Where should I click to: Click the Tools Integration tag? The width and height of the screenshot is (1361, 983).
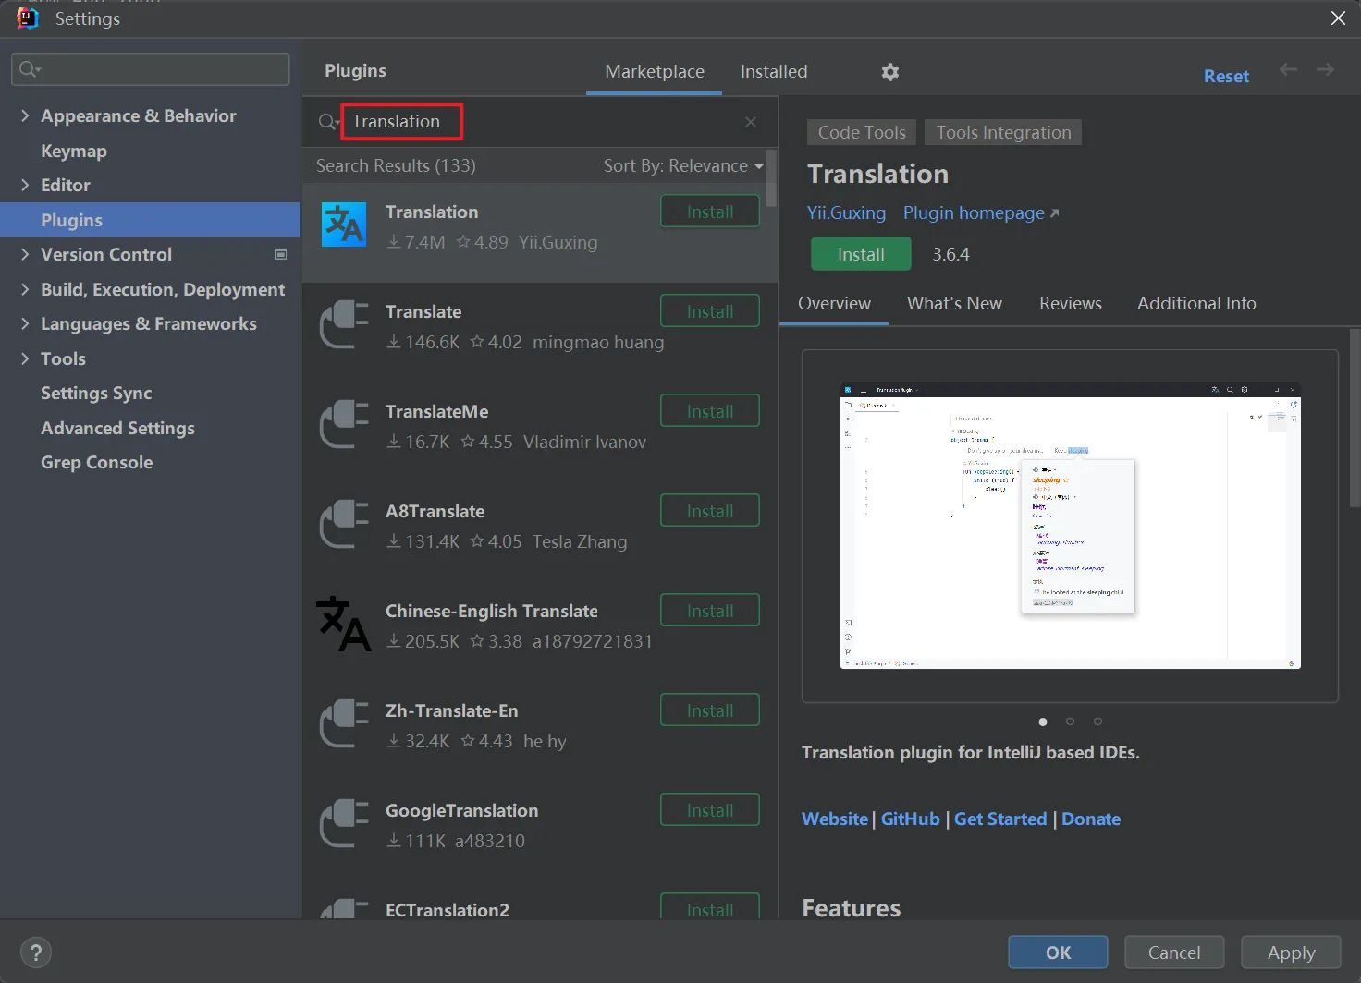coord(1003,132)
